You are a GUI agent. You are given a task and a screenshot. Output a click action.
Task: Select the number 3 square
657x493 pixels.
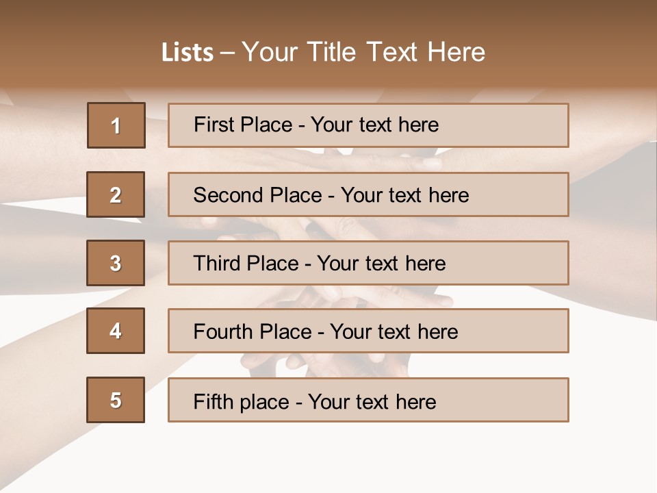[x=116, y=263]
